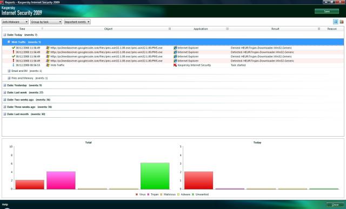
Task: Open the filter icon beside Object column
Action: point(170,29)
